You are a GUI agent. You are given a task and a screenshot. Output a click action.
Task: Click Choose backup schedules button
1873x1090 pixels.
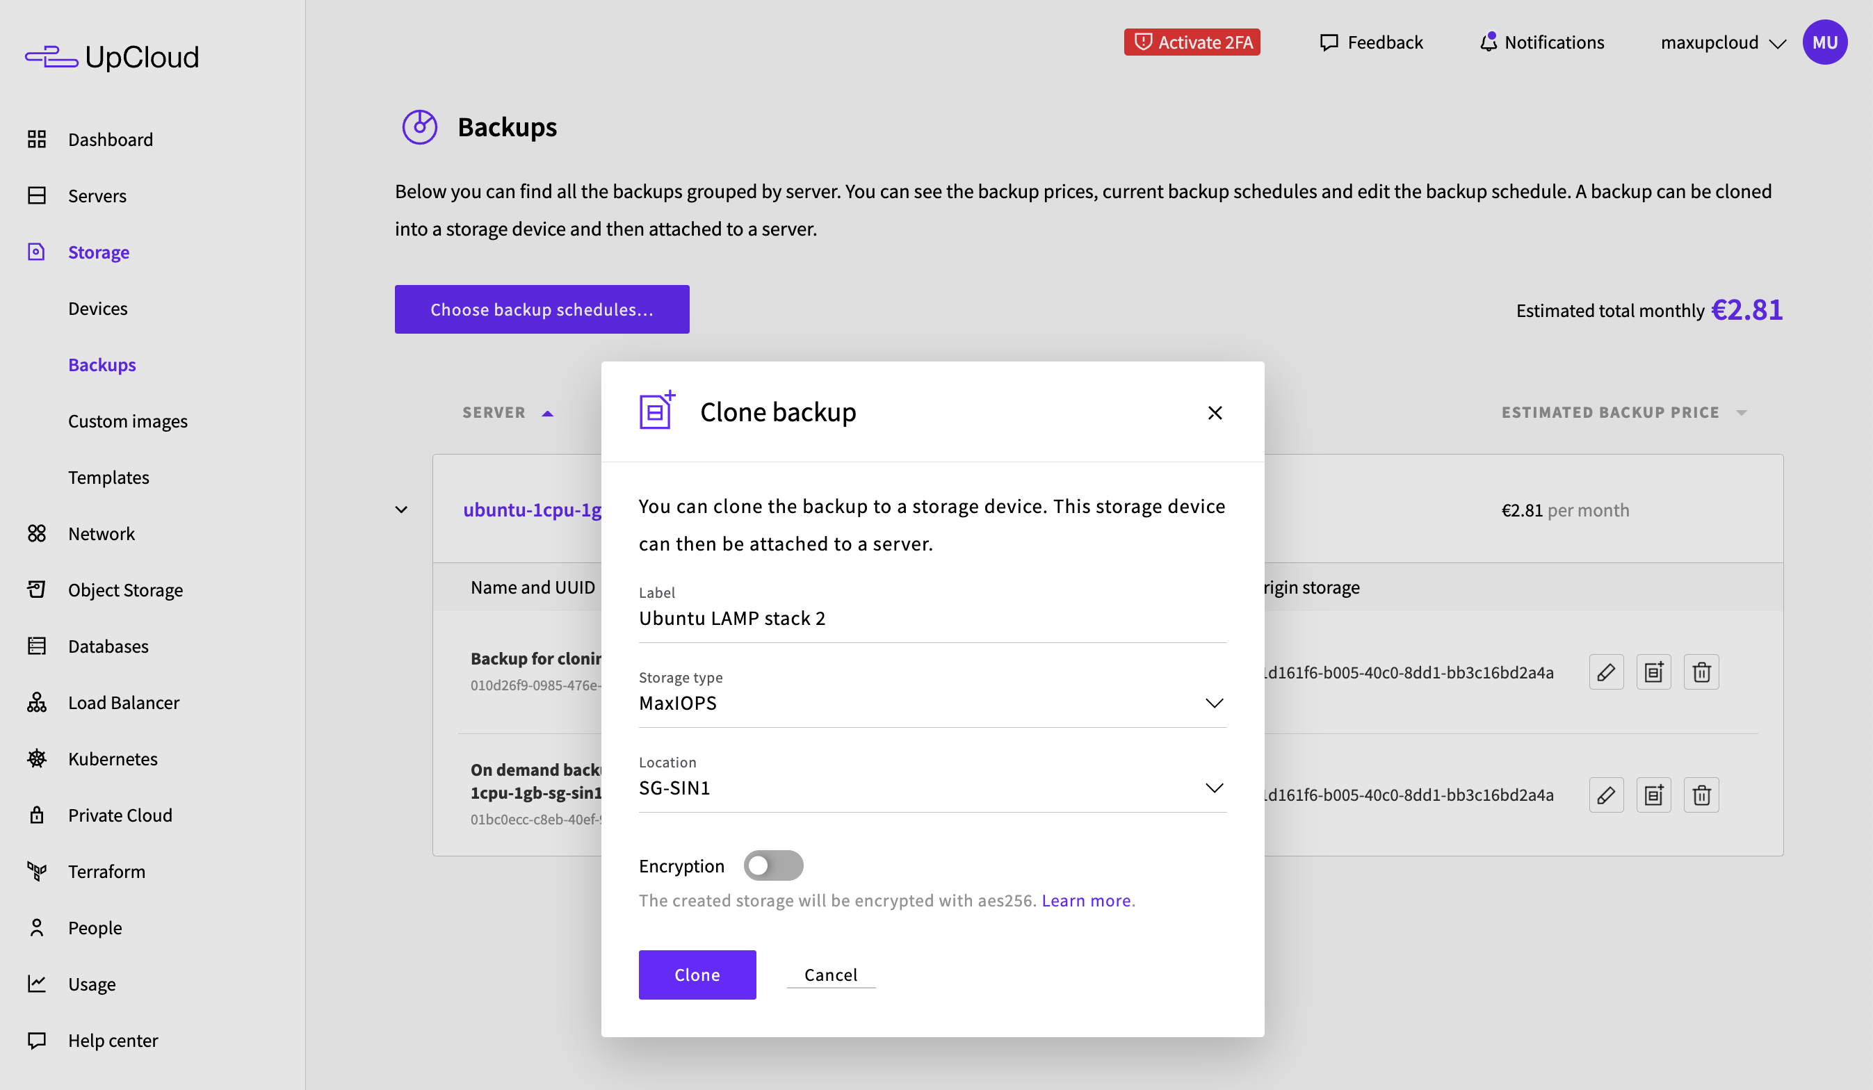pyautogui.click(x=542, y=309)
